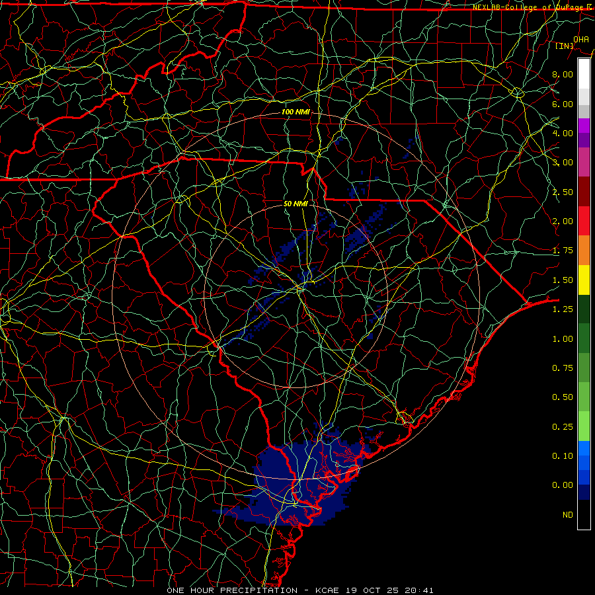Click the KCAE 19 OCT 25 20:41 timestamp
595x595 pixels.
[x=374, y=590]
